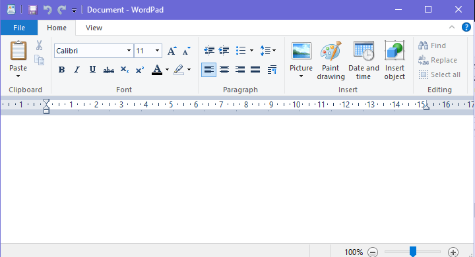475x257 pixels.
Task: Click Insert object
Action: 395,60
